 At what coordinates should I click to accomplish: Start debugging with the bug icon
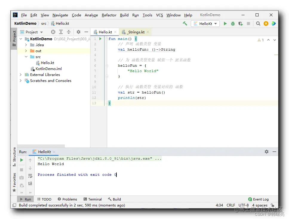pos(233,24)
